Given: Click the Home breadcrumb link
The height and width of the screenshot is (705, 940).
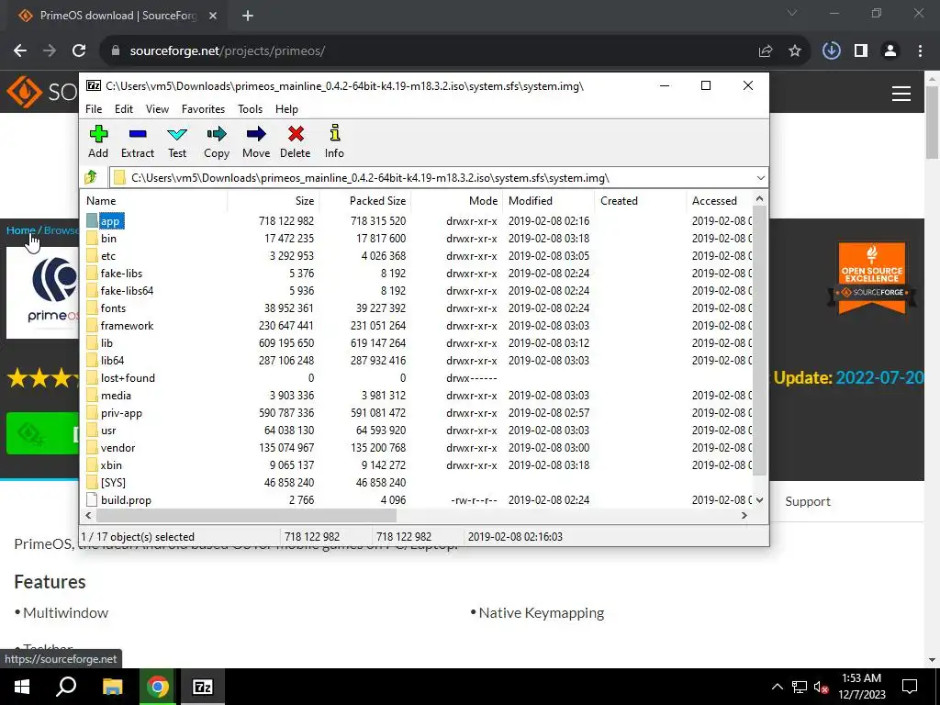Looking at the screenshot, I should 20,230.
